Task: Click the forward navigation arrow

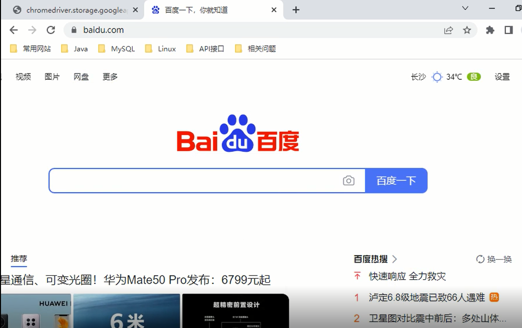Action: click(32, 30)
